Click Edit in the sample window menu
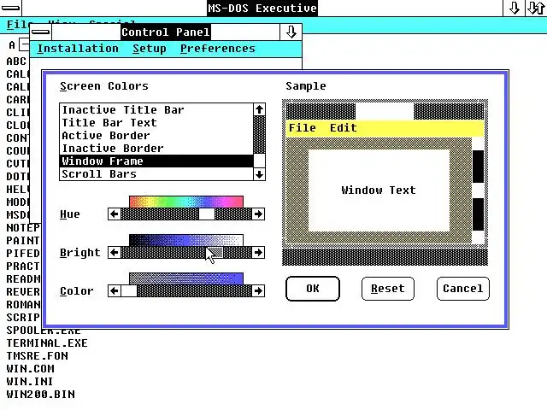The height and width of the screenshot is (410, 547). [x=344, y=128]
